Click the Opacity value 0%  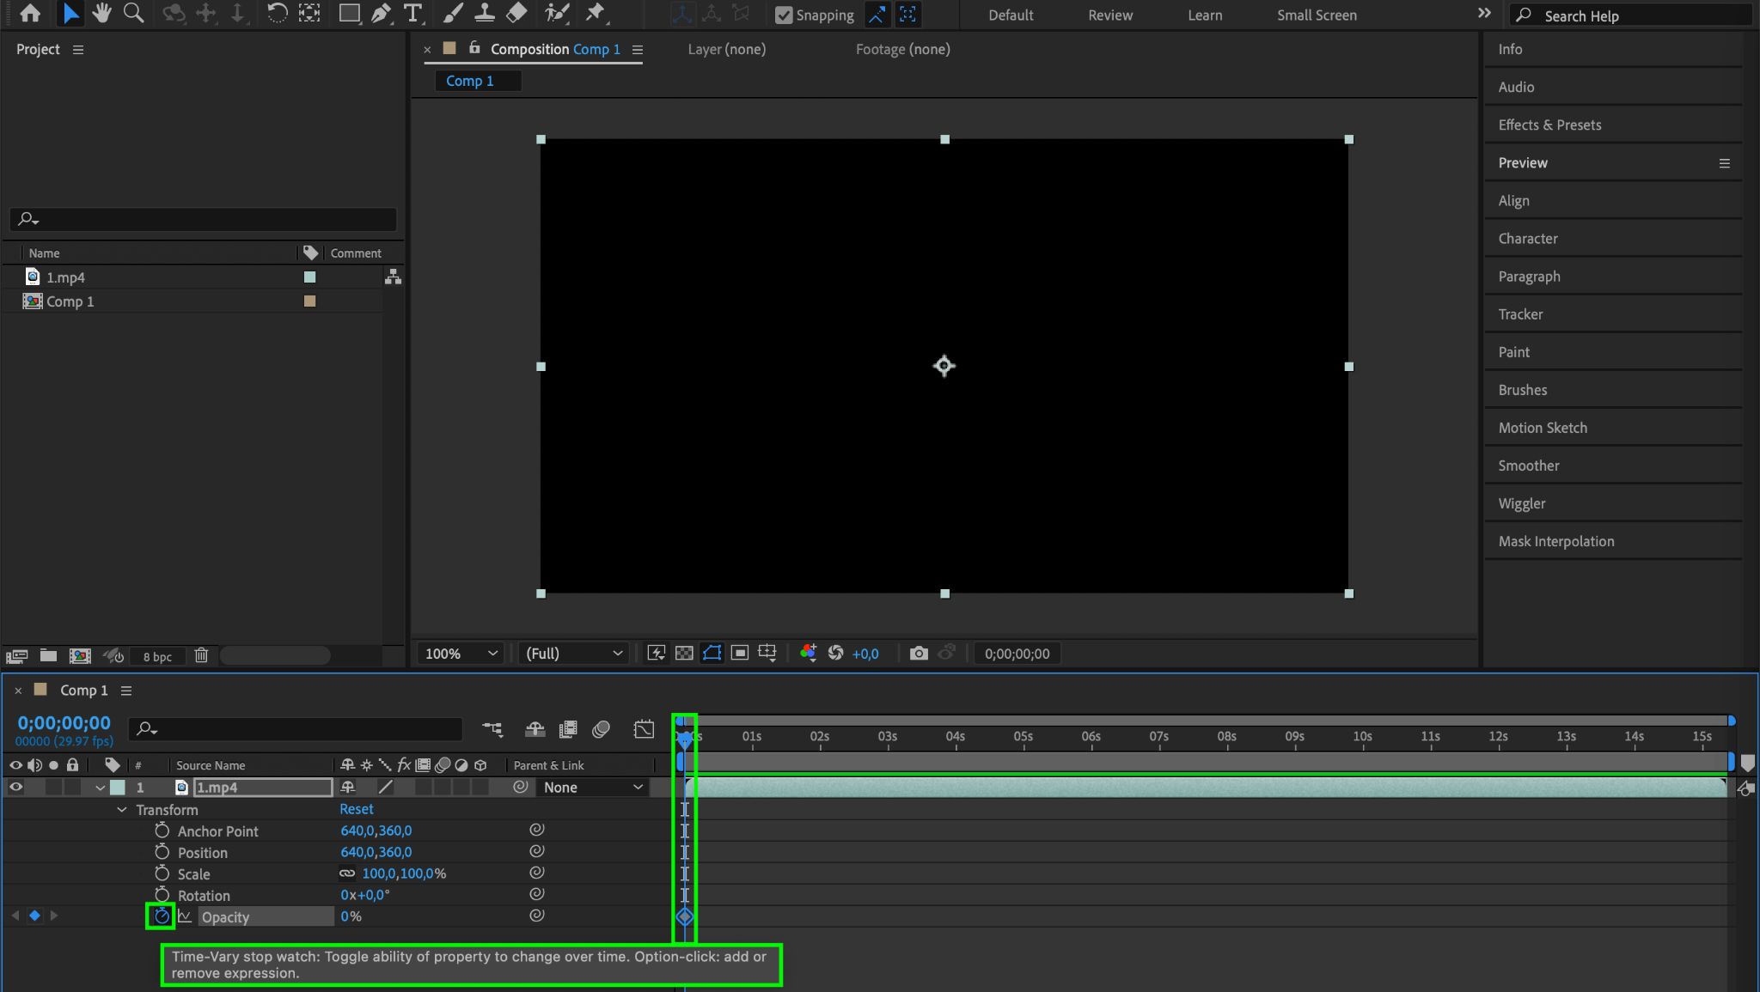(x=351, y=916)
